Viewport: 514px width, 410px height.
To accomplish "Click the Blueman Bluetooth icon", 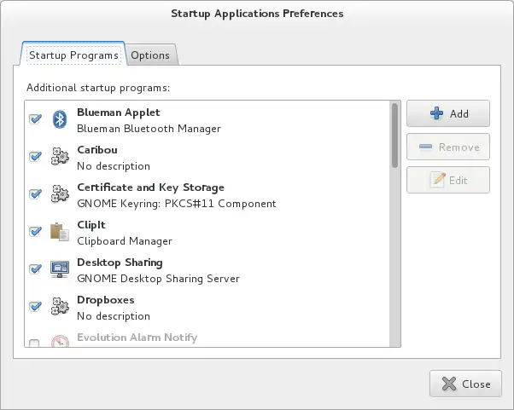I will (x=60, y=119).
